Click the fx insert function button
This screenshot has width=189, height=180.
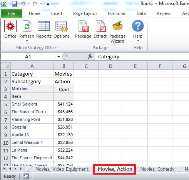(x=90, y=56)
